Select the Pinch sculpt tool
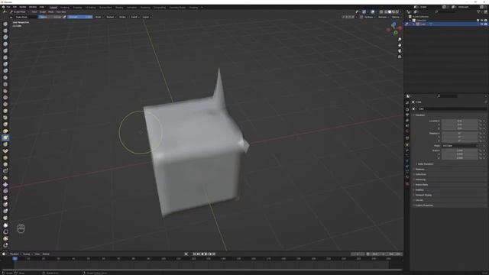489x275 pixels. tap(5, 118)
